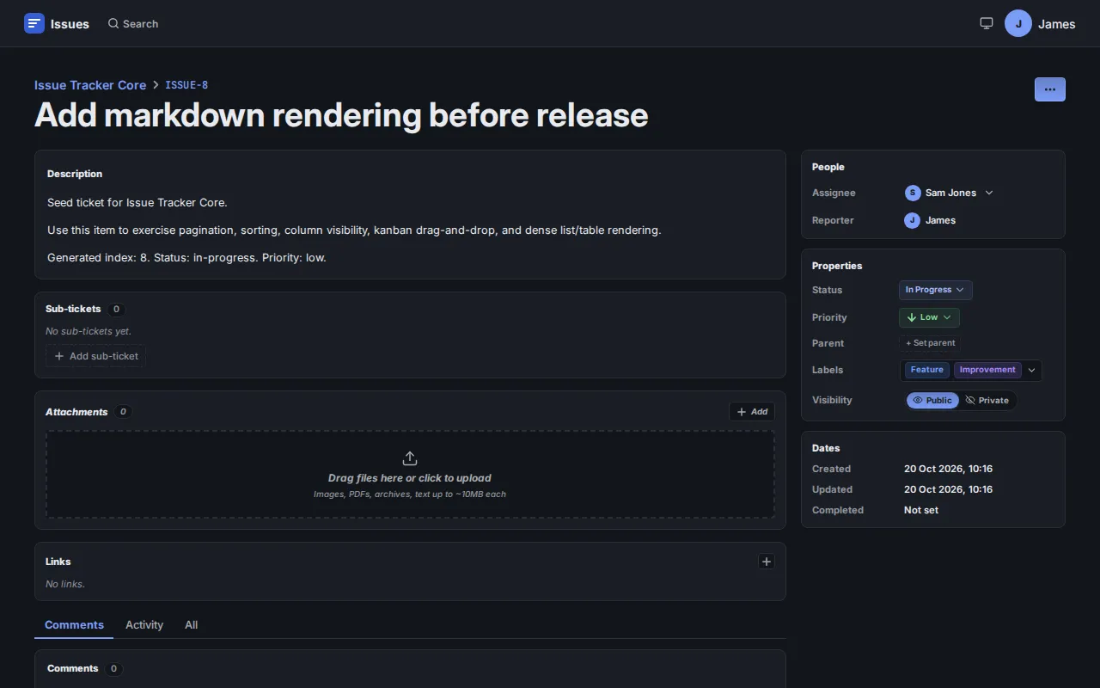Click the 'Seed ticket for Issue Tracker Core.' text
This screenshot has height=688, width=1100.
(x=137, y=203)
